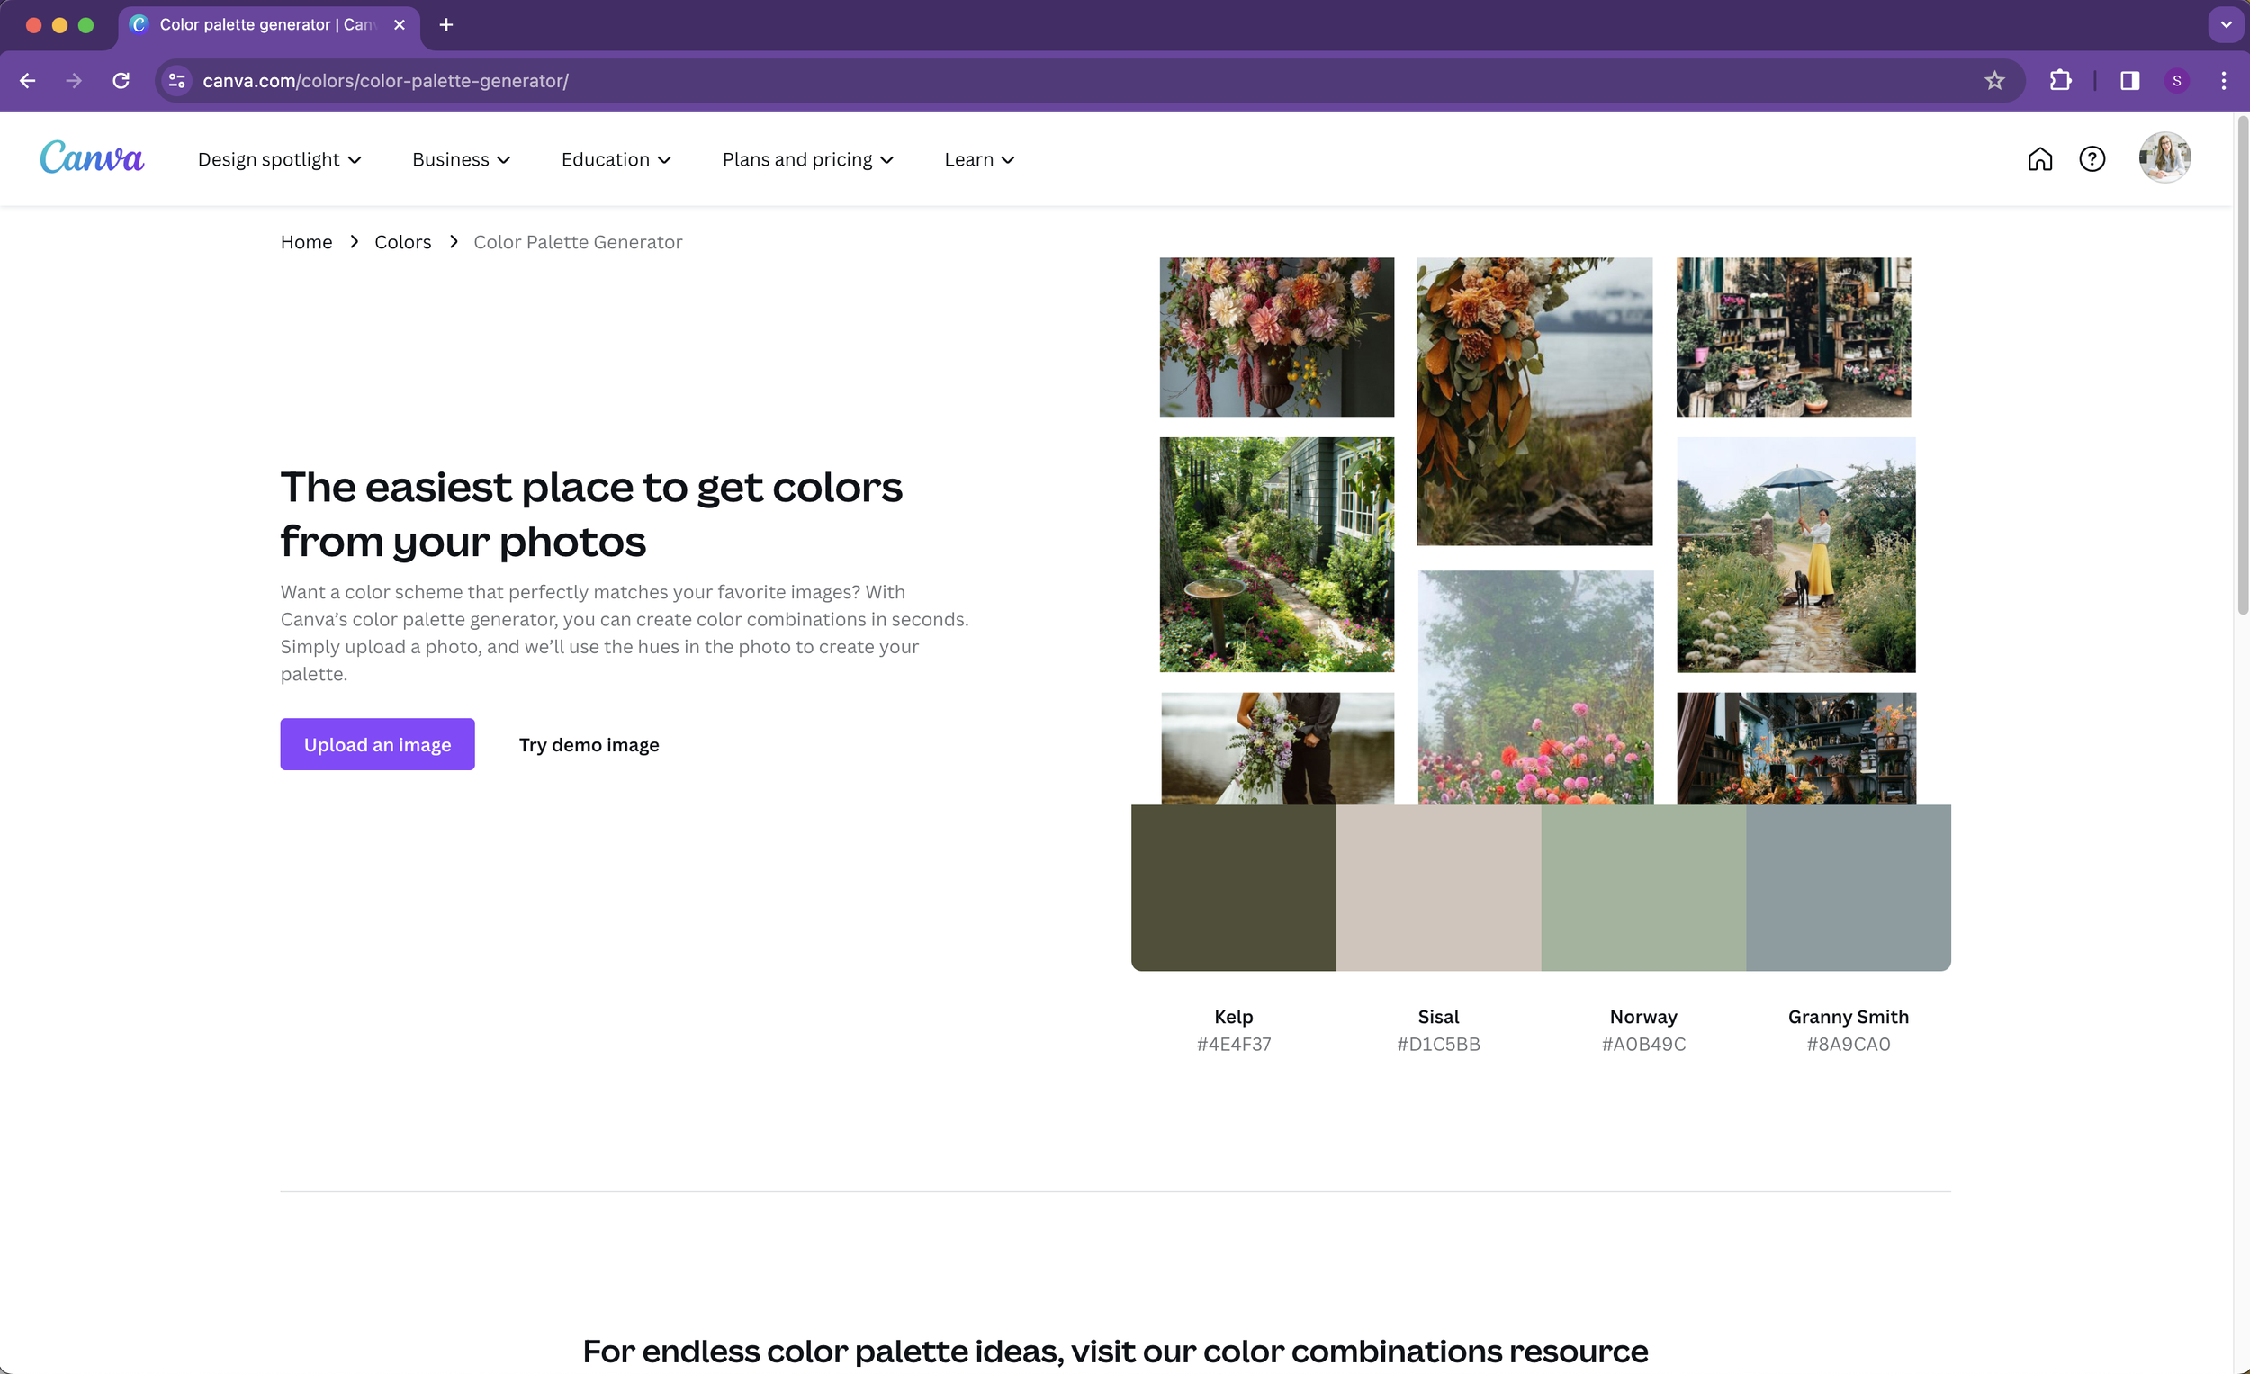Select the Kelp color swatch
The height and width of the screenshot is (1374, 2250).
(x=1233, y=886)
